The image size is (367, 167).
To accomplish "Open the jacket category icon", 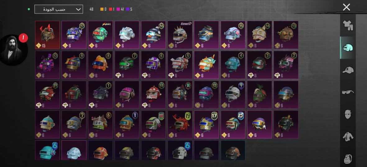I will coord(348,136).
